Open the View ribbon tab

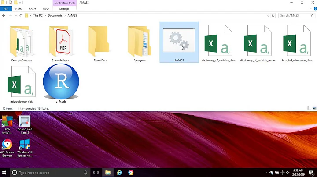click(x=46, y=9)
